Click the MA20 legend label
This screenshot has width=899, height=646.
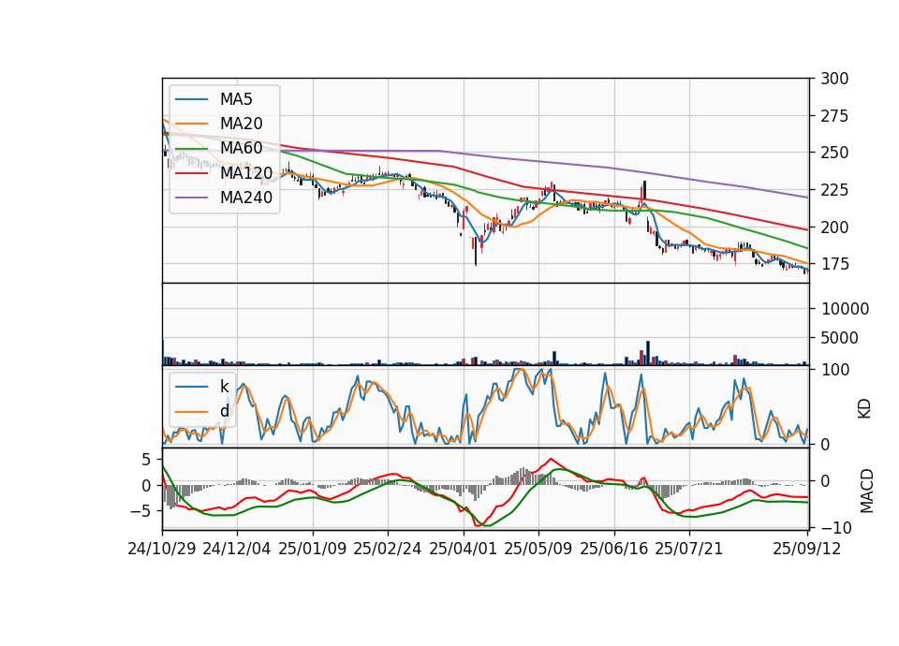click(242, 124)
